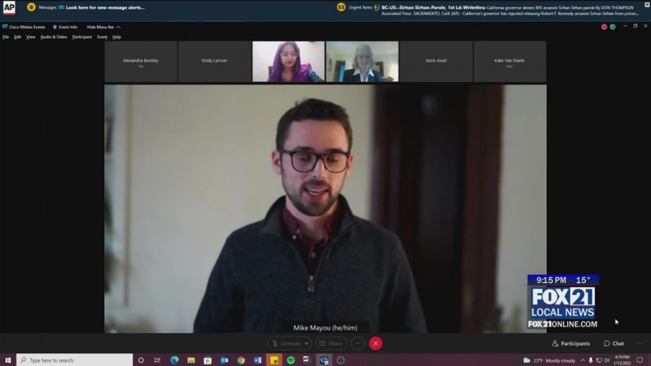Collapse the menu bar with Hide Menu Bar
651x366 pixels.
point(103,27)
